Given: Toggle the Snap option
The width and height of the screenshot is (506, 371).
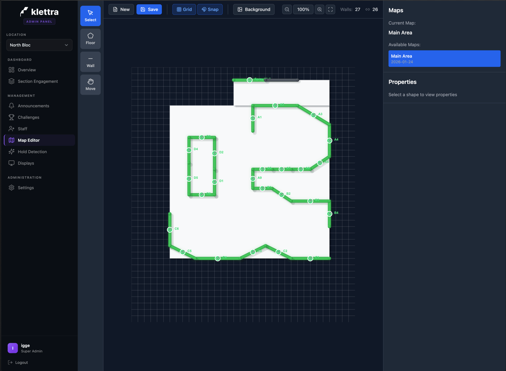Looking at the screenshot, I should pyautogui.click(x=210, y=9).
